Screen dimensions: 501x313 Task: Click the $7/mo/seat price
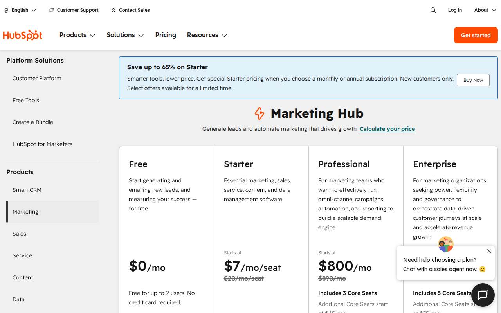(252, 266)
